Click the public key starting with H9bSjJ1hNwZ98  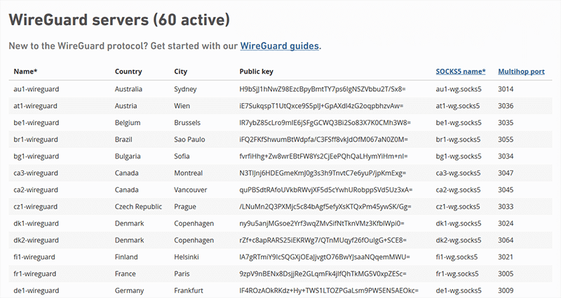point(323,90)
